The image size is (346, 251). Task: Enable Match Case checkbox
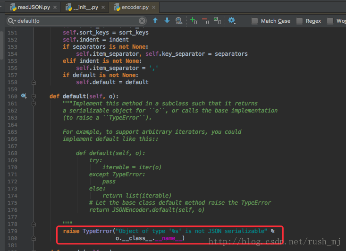(x=254, y=21)
